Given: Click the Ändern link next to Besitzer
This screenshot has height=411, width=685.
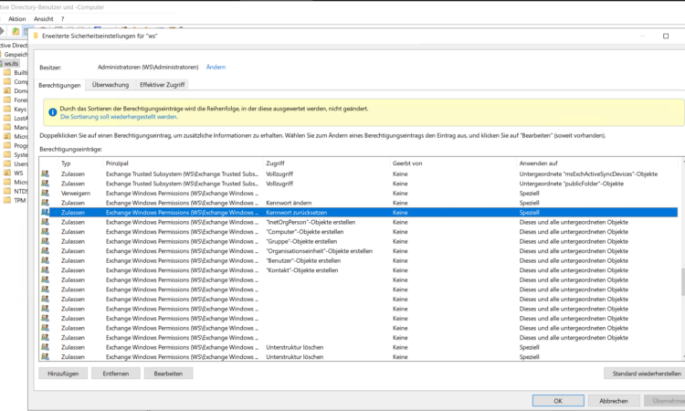Looking at the screenshot, I should [216, 67].
